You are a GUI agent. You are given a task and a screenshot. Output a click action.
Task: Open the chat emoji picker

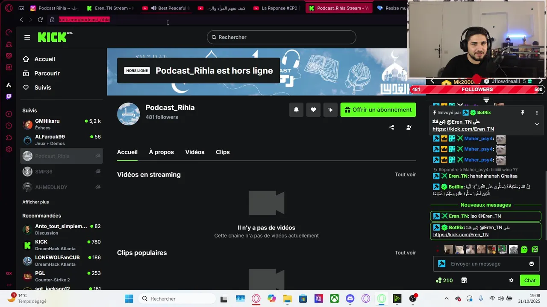click(532, 264)
